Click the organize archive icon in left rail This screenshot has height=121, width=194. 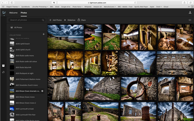[x=3, y=66]
